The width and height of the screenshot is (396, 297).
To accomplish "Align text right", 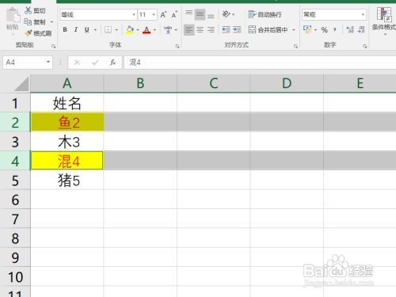I will [x=211, y=29].
